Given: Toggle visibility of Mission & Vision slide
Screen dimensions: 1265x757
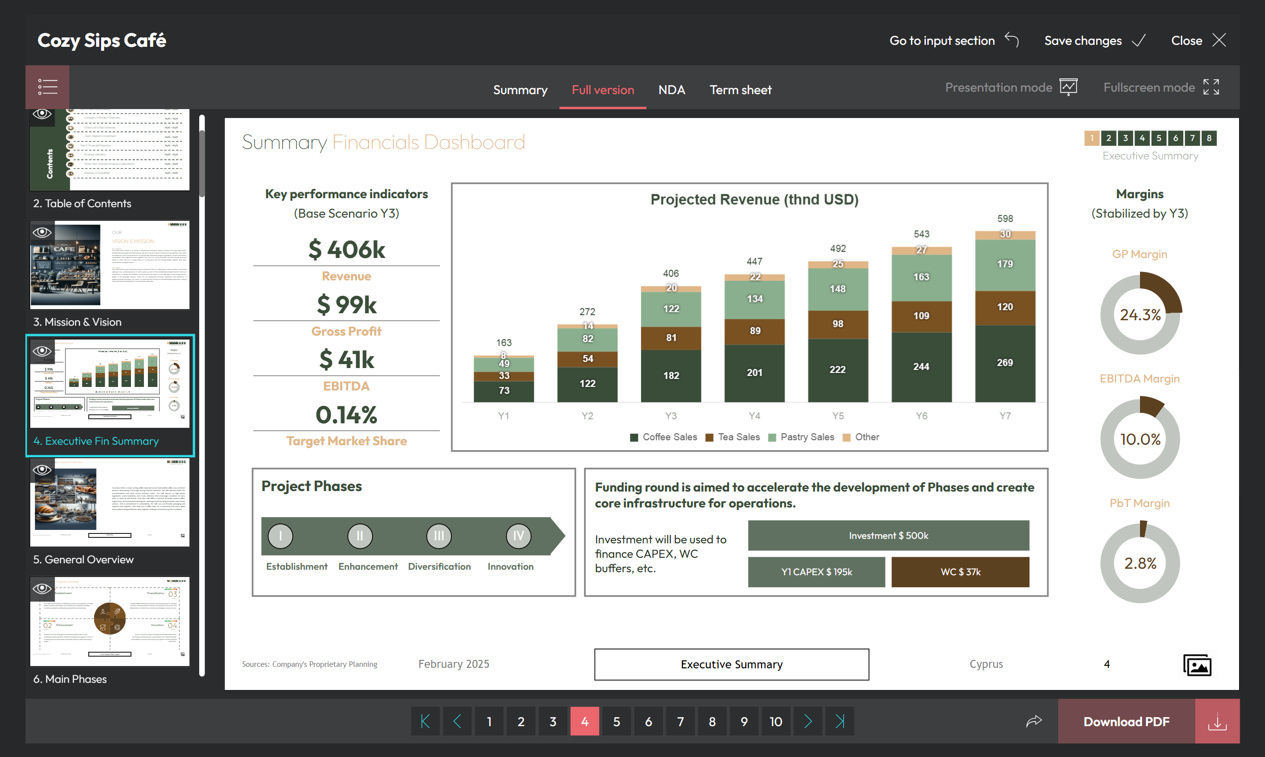Looking at the screenshot, I should tap(42, 233).
